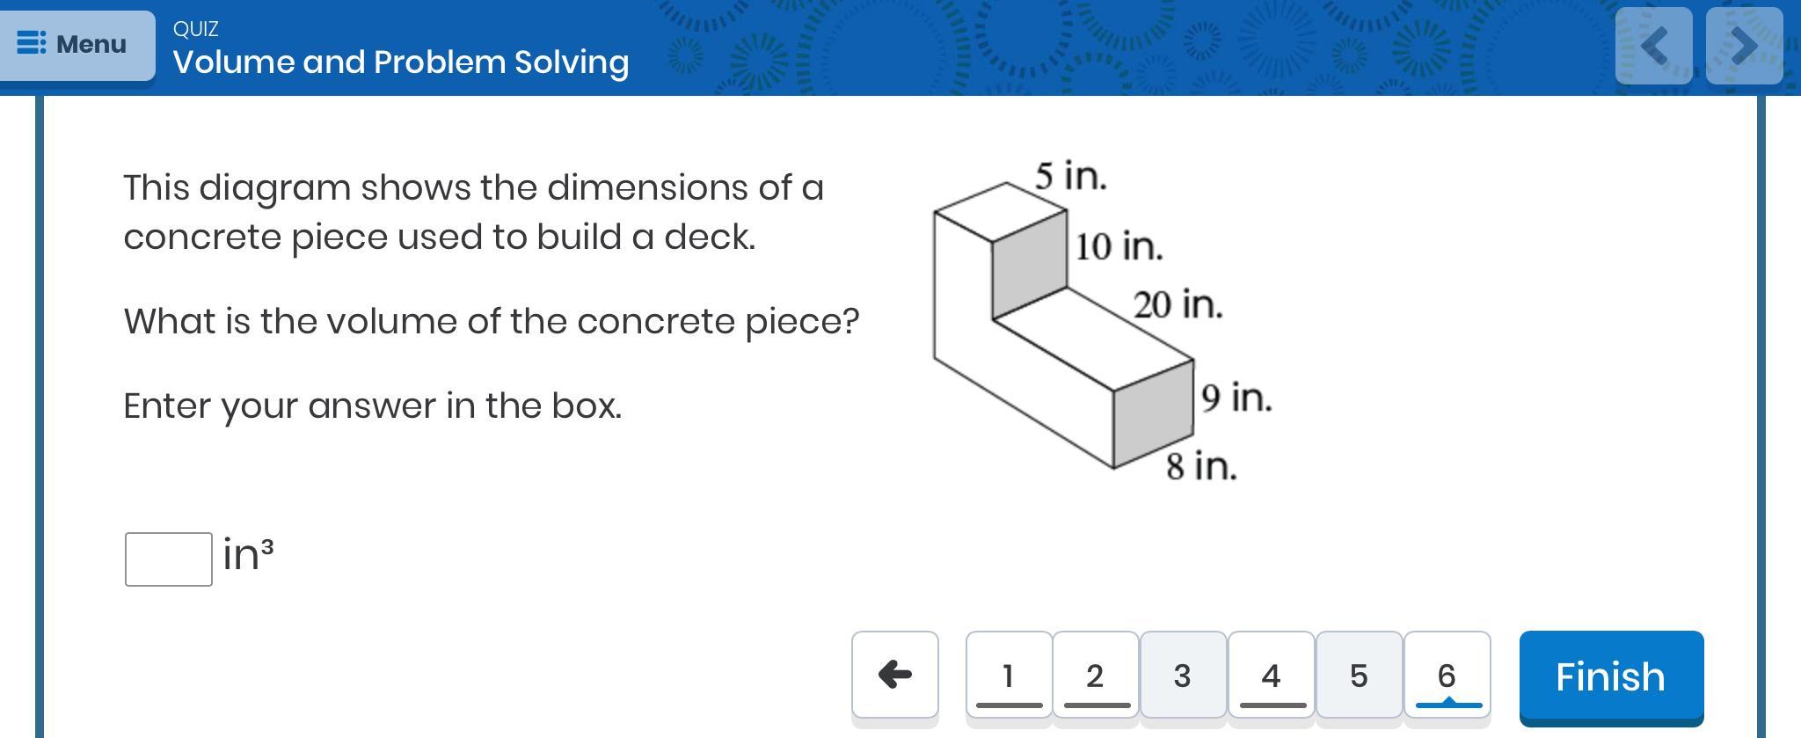This screenshot has height=738, width=1801.
Task: Click the previous chevron arrow in header
Action: coord(1653,46)
